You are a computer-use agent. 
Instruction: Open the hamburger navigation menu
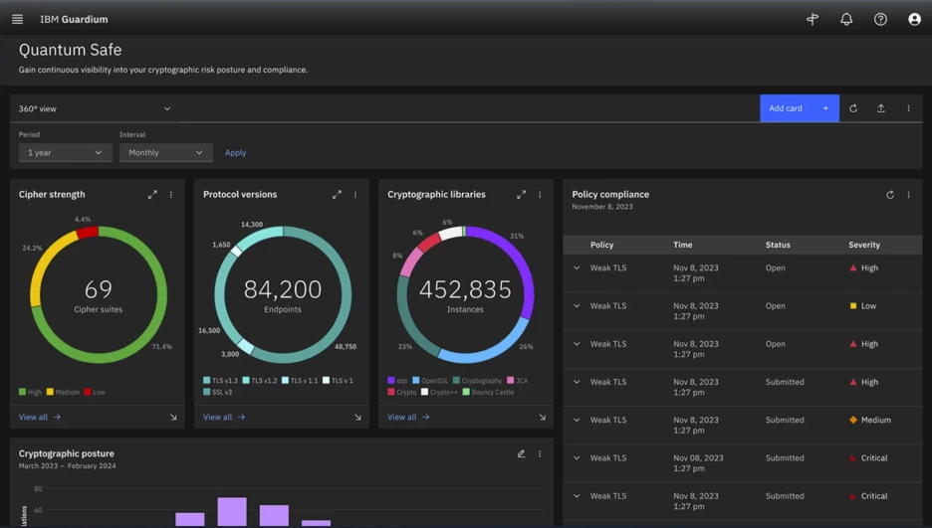point(17,19)
